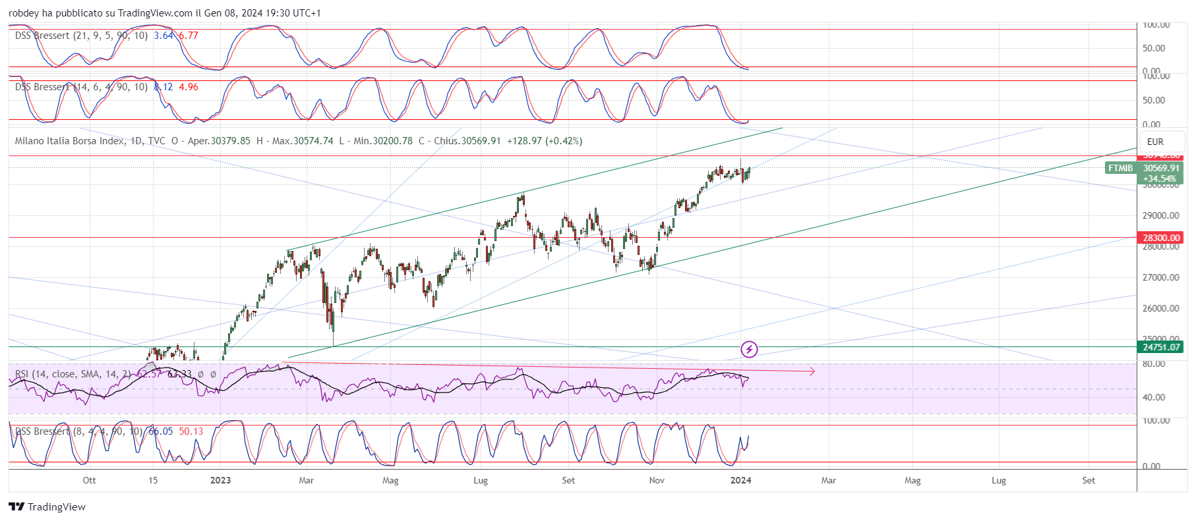
Task: Click the 2024 year label on time axis
Action: (741, 480)
